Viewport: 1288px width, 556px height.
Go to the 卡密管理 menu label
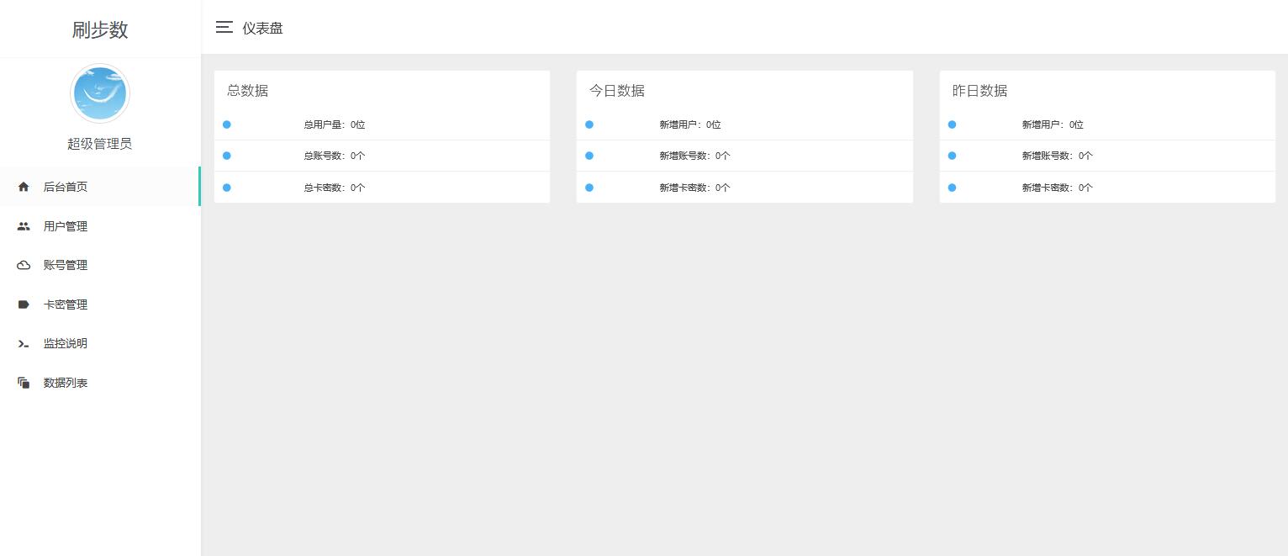pyautogui.click(x=66, y=304)
